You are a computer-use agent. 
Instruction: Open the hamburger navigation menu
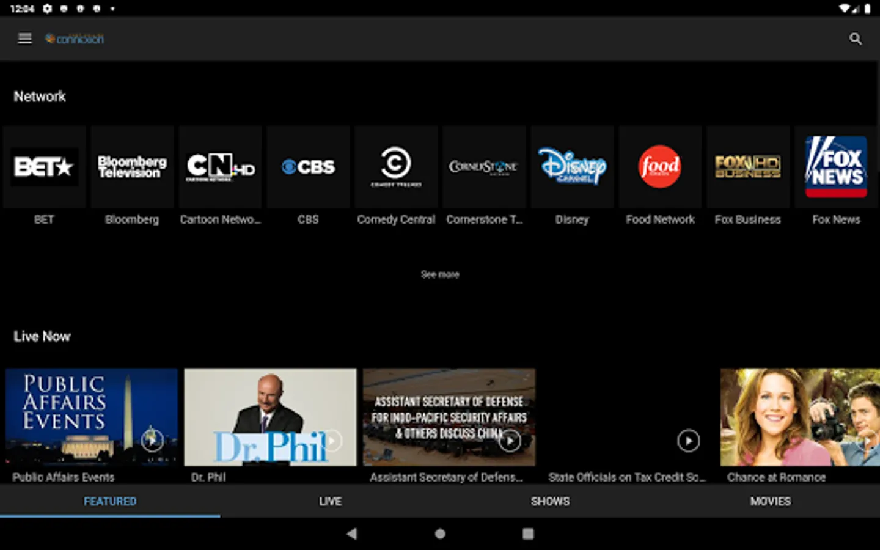[x=25, y=38]
